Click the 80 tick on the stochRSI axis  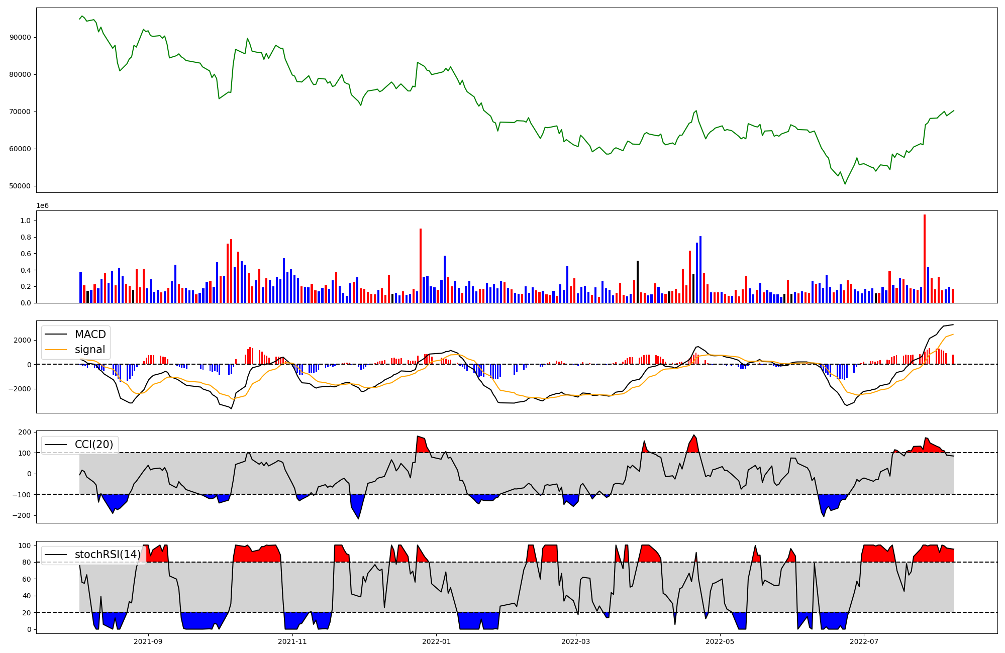(27, 563)
